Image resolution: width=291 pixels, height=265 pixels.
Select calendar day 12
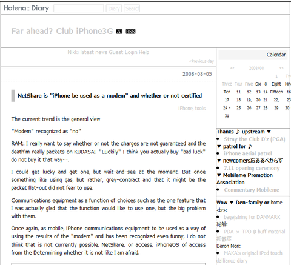pos(249,92)
